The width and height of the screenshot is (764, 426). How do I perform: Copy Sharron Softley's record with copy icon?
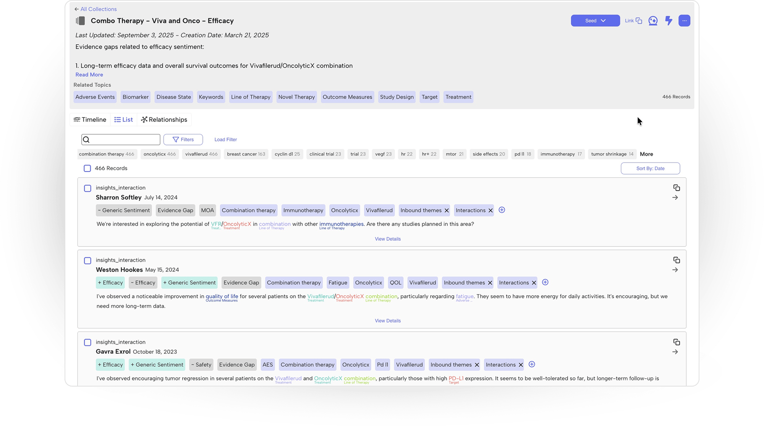pyautogui.click(x=676, y=188)
